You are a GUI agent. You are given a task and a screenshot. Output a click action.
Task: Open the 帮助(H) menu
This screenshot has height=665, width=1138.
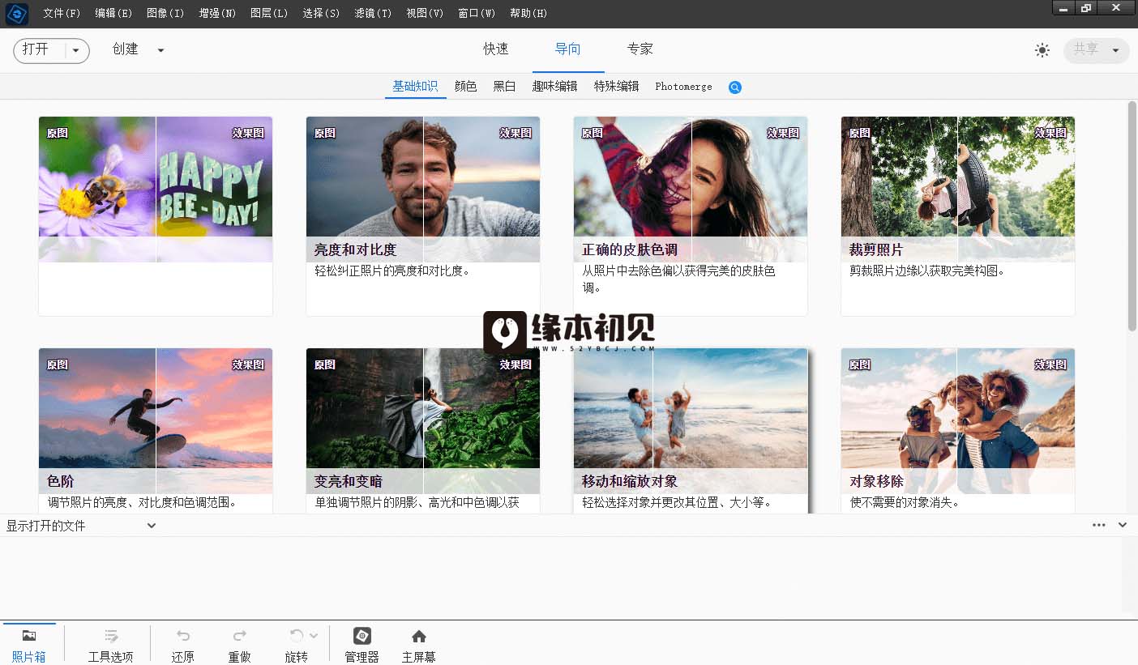528,14
